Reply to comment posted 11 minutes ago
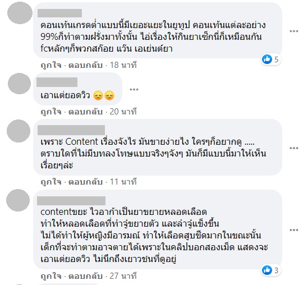This screenshot has width=308, height=285. pos(85,182)
